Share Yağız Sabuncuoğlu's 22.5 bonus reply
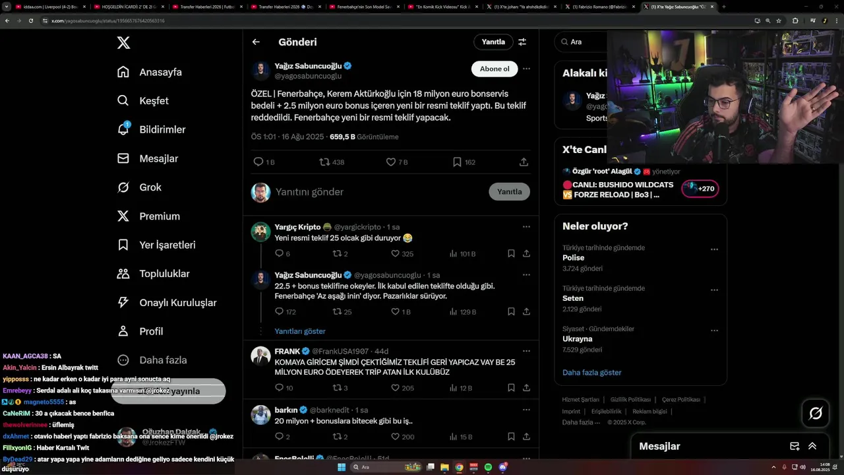Image resolution: width=844 pixels, height=475 pixels. tap(526, 312)
